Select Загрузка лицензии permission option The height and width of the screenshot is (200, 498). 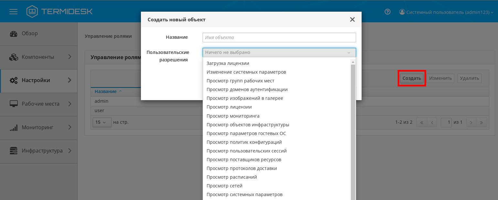pos(228,63)
